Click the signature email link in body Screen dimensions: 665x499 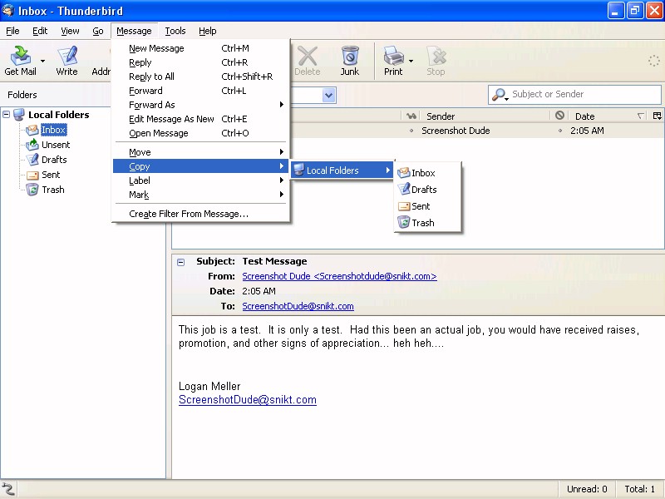click(x=247, y=400)
